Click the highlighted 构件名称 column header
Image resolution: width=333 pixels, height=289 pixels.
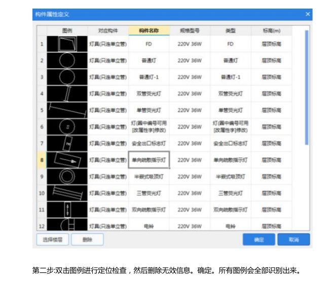coord(149,30)
